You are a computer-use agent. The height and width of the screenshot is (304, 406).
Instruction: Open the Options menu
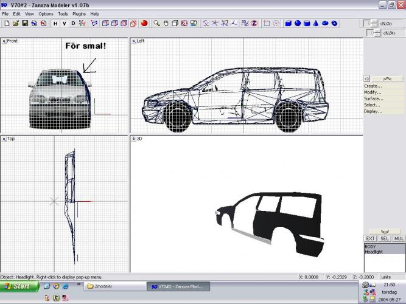pos(46,13)
